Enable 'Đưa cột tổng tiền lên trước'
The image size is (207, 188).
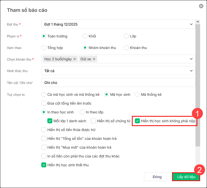click(x=44, y=103)
